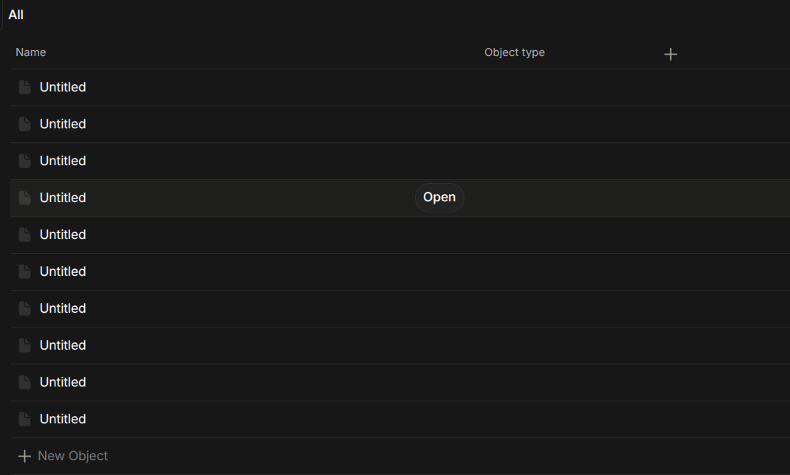Viewport: 790px width, 475px height.
Task: Add a new column with the plus icon
Action: [x=670, y=54]
